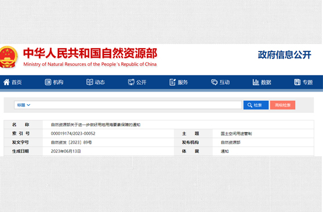The width and height of the screenshot is (323, 212).
Task: Click the magnifier icon in the search button
Action: [x=250, y=105]
